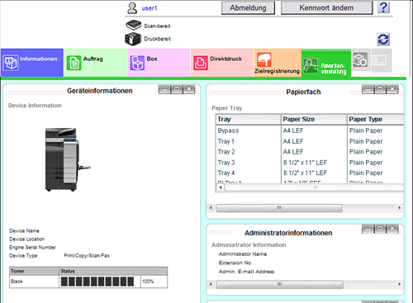
Task: Click the Black toner level bar
Action: (97, 282)
